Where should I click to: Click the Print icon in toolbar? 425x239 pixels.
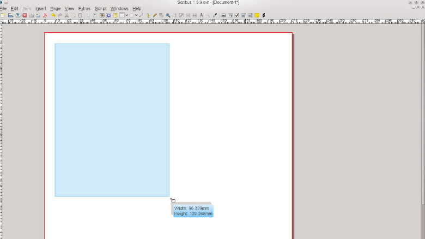(31, 15)
